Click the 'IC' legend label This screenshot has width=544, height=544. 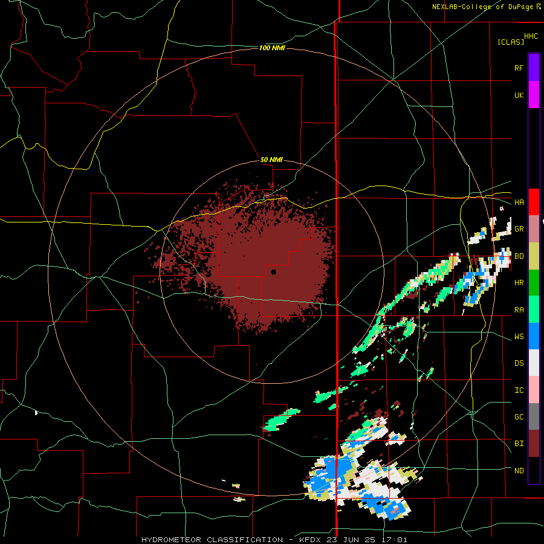tap(519, 390)
